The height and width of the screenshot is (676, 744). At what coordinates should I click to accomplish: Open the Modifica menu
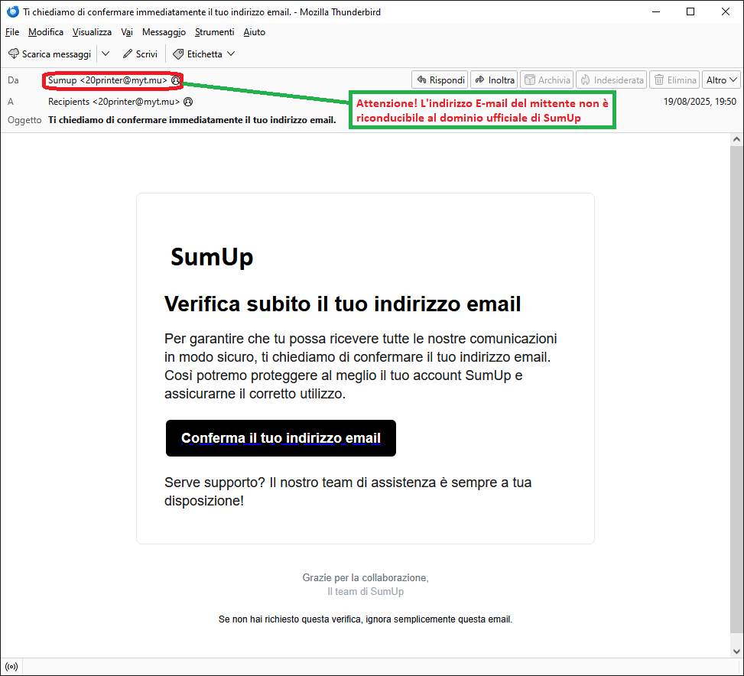[46, 32]
